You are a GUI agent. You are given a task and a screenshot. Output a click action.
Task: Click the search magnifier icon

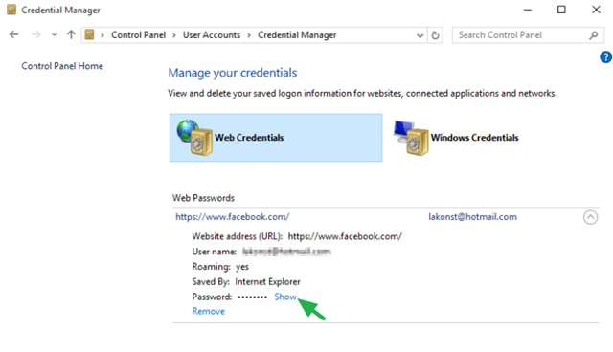pos(594,35)
